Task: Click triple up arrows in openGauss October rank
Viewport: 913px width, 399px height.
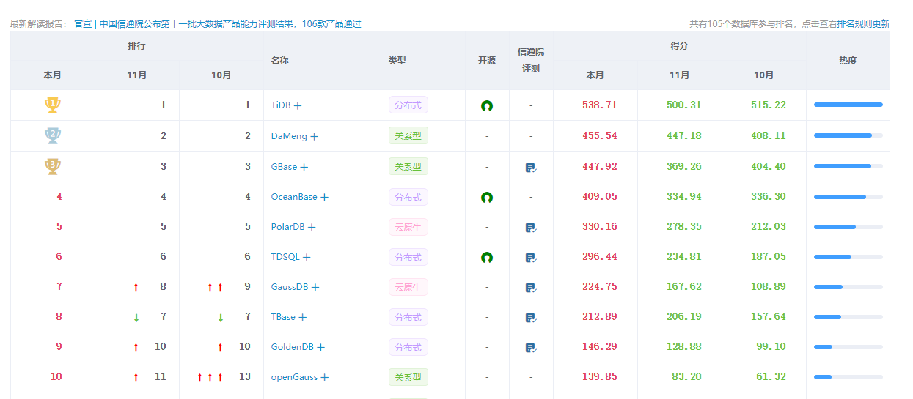Action: (x=210, y=378)
